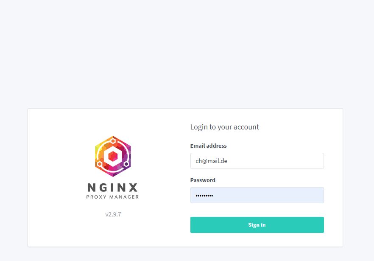Image resolution: width=374 pixels, height=261 pixels.
Task: Click the Password field label
Action: 203,180
